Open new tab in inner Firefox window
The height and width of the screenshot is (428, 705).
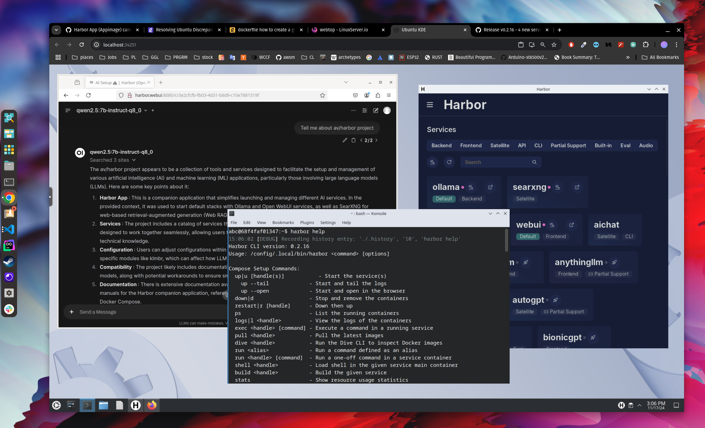click(161, 83)
